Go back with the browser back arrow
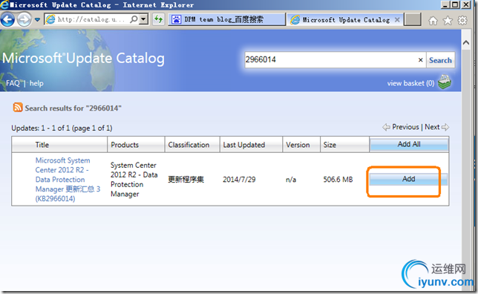This screenshot has height=294, width=478. [x=7, y=20]
